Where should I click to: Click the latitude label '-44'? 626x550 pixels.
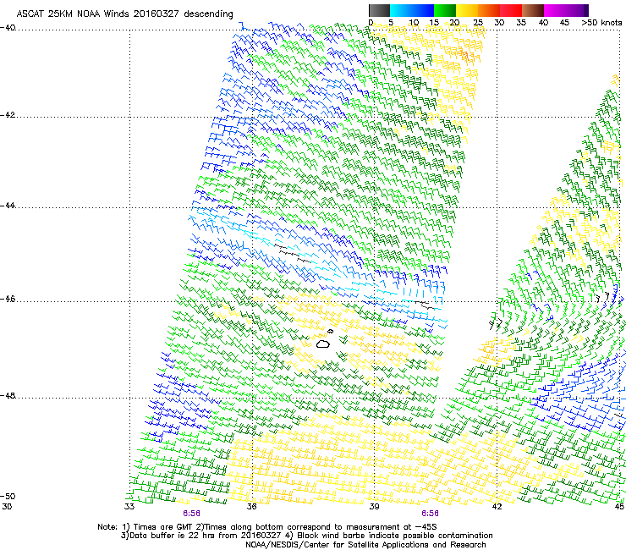click(8, 206)
